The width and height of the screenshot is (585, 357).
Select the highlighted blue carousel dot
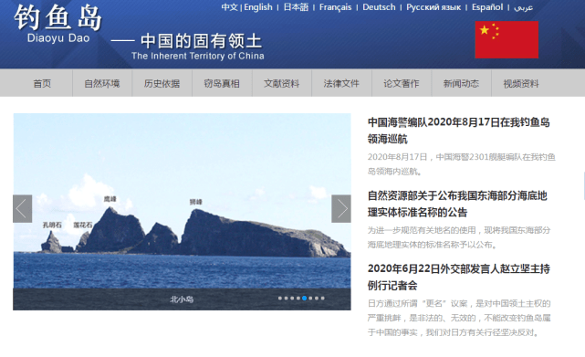305,298
